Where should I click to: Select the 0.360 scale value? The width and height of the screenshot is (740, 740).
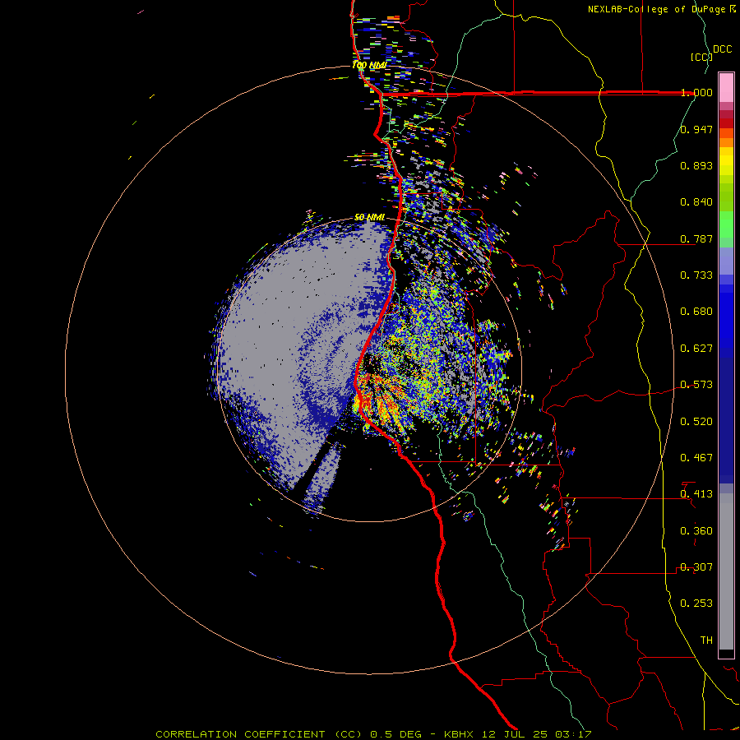[x=696, y=531]
